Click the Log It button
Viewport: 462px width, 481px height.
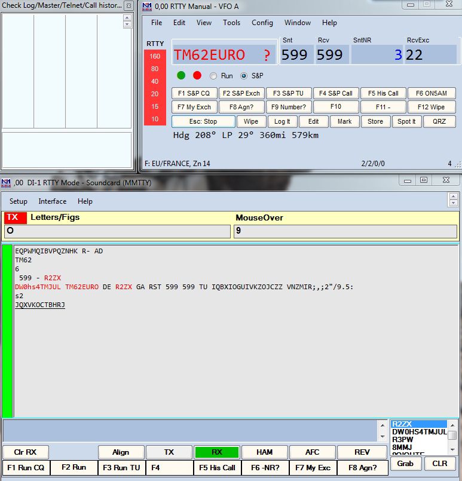point(282,121)
